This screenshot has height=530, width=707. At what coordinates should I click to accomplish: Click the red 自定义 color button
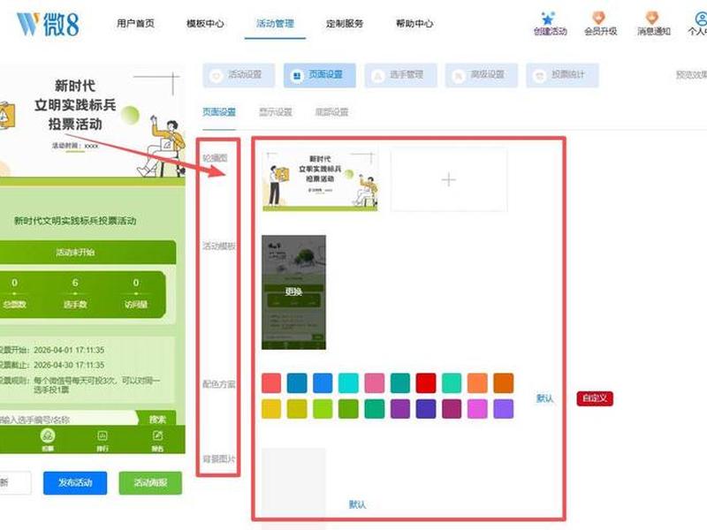tap(594, 398)
